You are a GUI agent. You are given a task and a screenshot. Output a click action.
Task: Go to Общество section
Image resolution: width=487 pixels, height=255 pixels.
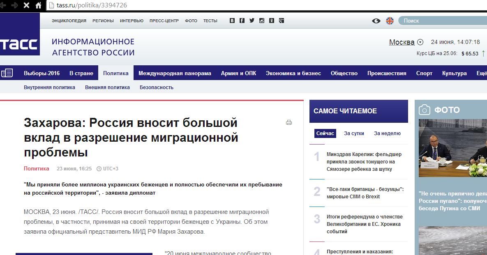344,73
